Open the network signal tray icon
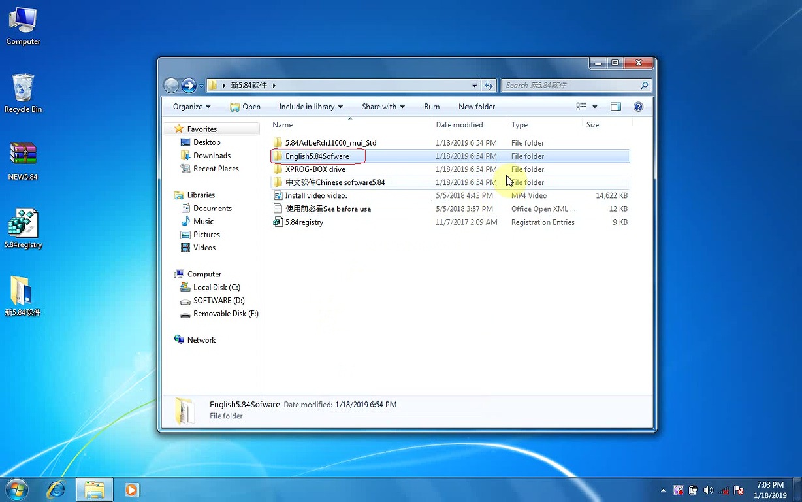The width and height of the screenshot is (802, 502). pyautogui.click(x=724, y=490)
